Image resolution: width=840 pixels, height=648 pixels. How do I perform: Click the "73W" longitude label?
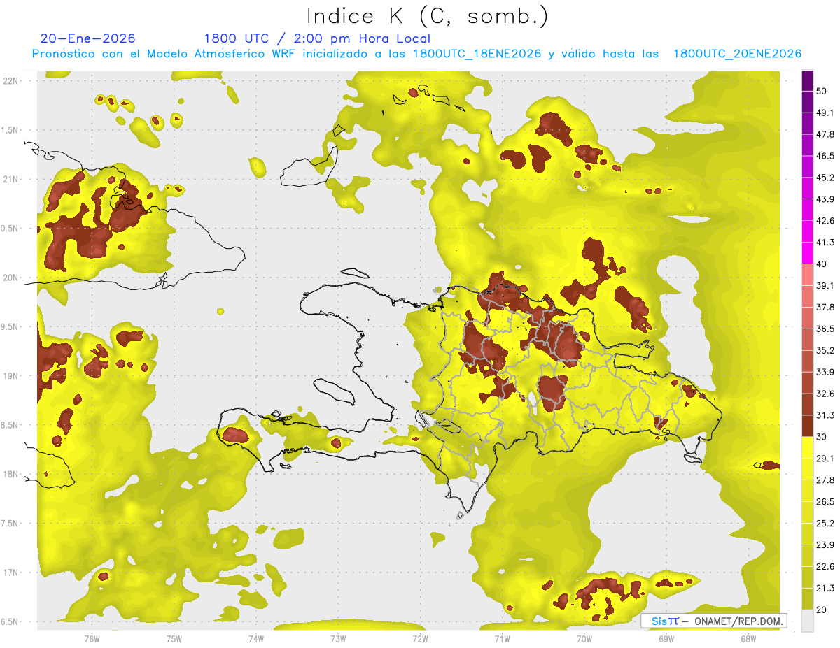[x=338, y=638]
